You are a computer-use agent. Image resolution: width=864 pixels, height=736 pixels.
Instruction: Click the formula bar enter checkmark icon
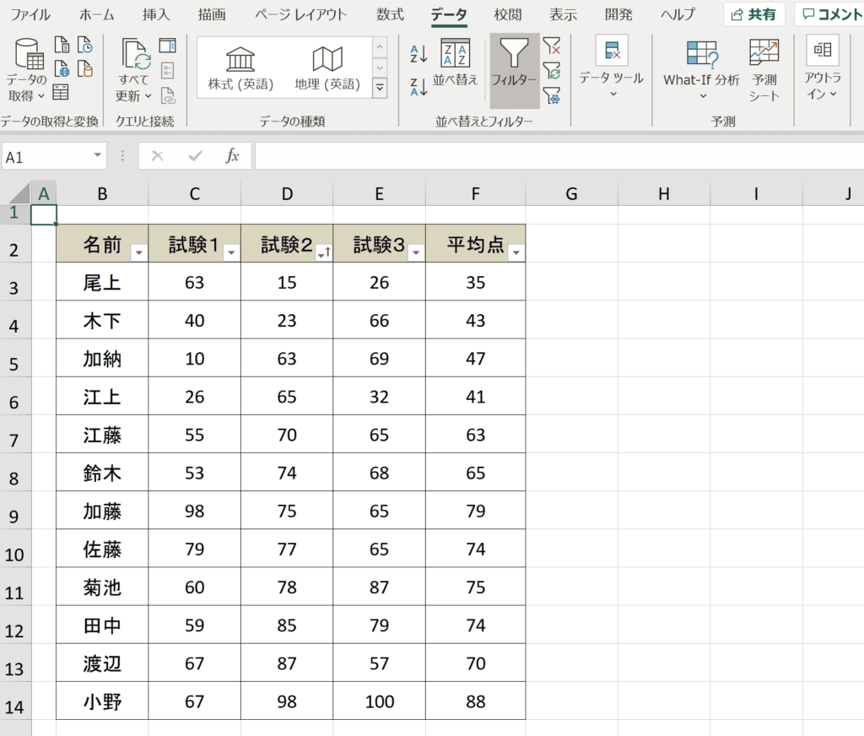(195, 157)
